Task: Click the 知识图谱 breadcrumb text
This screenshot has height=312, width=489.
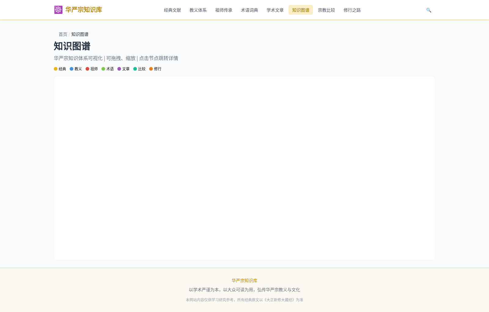Action: (80, 34)
